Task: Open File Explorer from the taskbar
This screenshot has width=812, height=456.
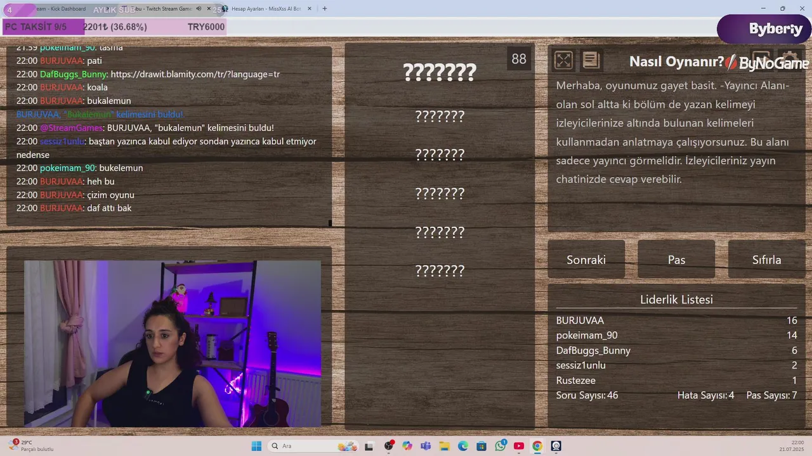Action: pos(444,446)
